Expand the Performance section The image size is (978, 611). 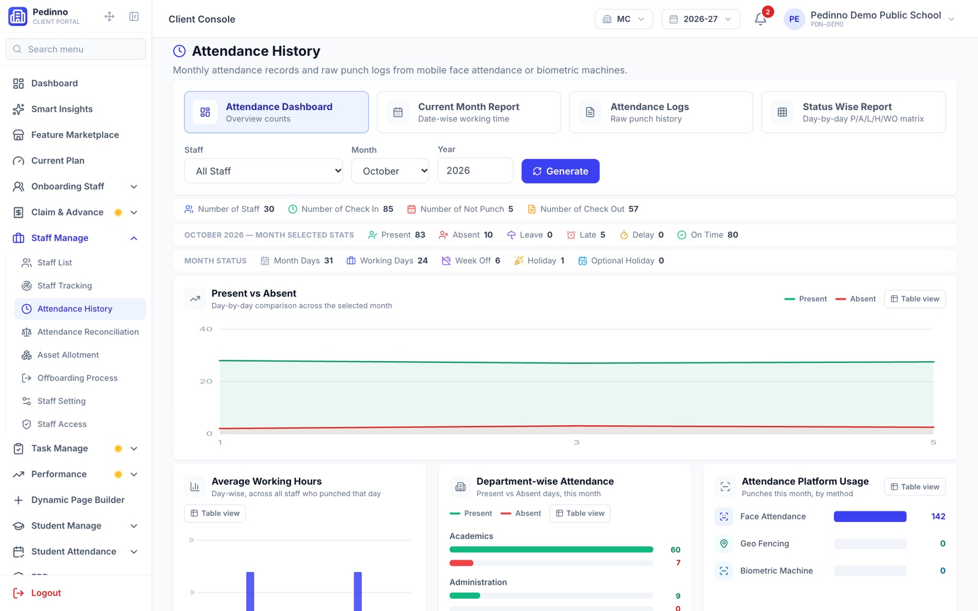(134, 474)
